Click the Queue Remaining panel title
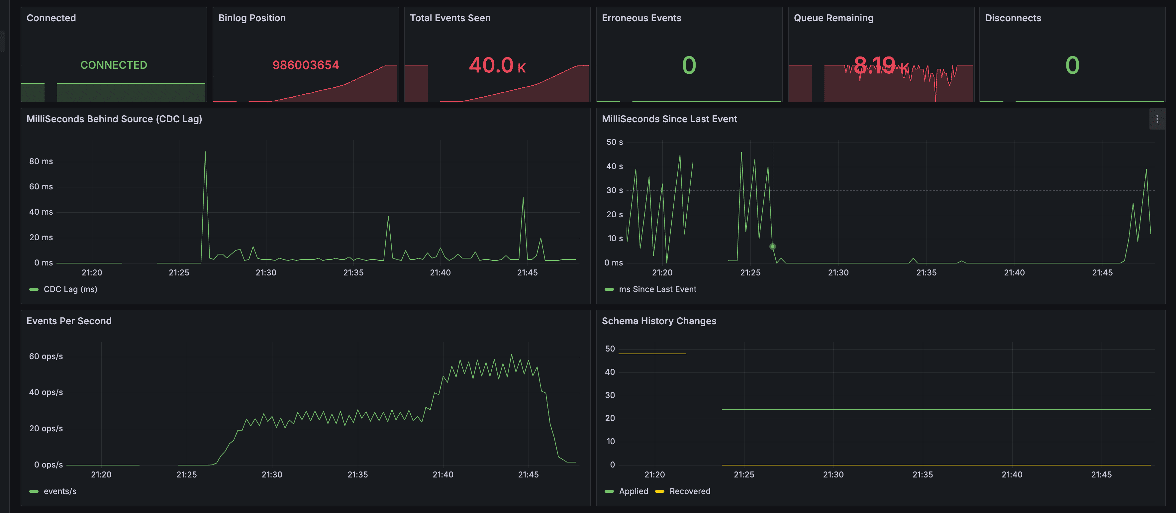This screenshot has height=513, width=1176. click(833, 18)
